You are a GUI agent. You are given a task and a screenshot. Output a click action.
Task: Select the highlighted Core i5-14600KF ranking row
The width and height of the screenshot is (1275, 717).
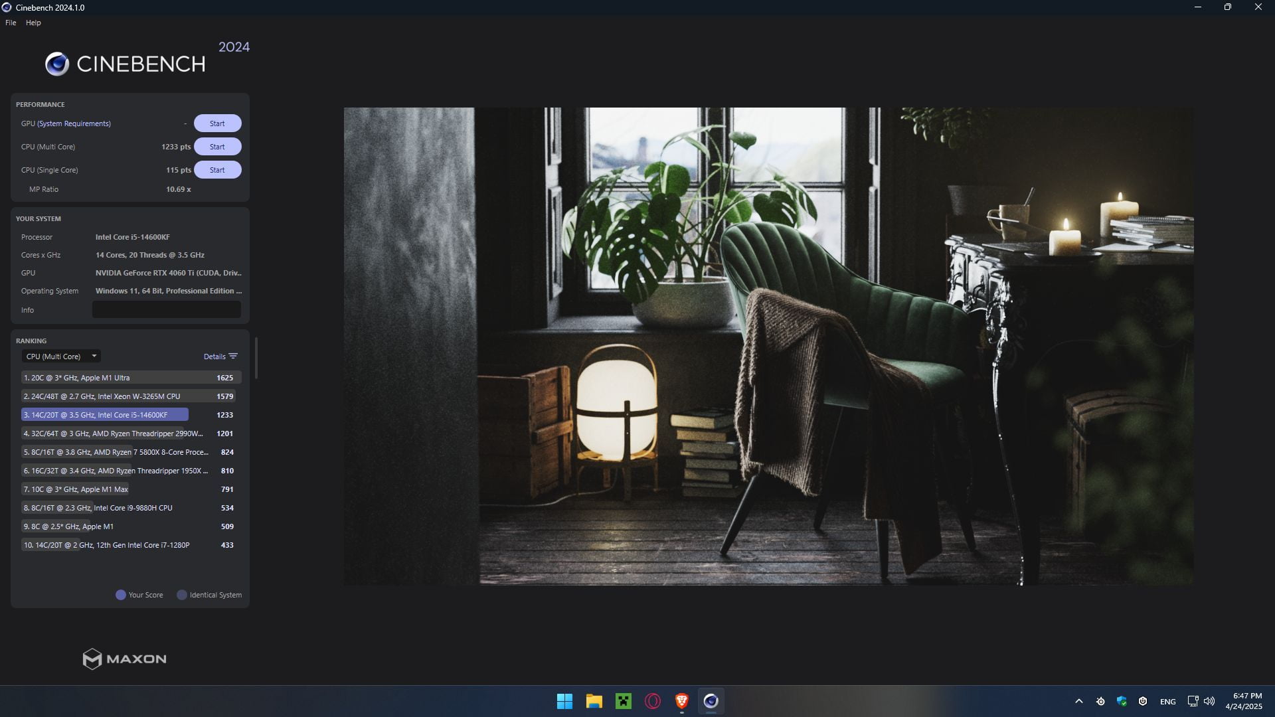(130, 415)
